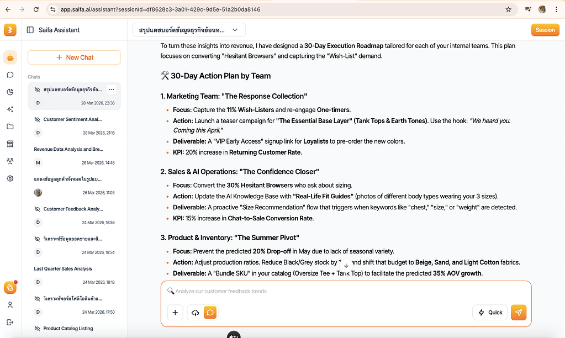The width and height of the screenshot is (565, 338).
Task: Toggle hidden-eye icon on Customer Sentiment chat
Action: click(x=37, y=119)
